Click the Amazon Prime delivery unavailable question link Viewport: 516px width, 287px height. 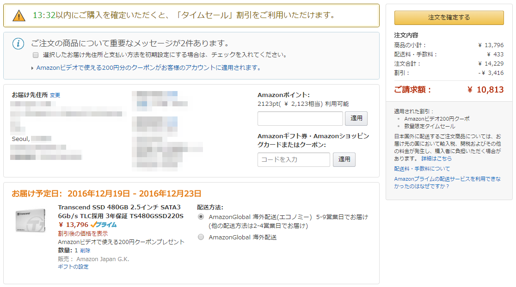447,182
